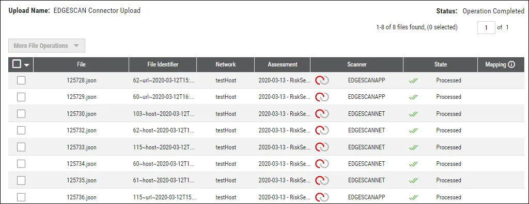The width and height of the screenshot is (529, 204).
Task: Sort by the Scanner column header
Action: pos(356,64)
